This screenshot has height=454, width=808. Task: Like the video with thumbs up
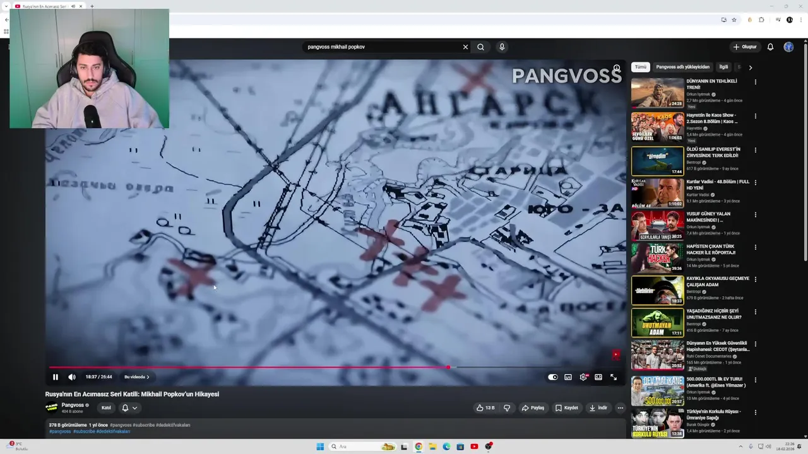coord(485,408)
